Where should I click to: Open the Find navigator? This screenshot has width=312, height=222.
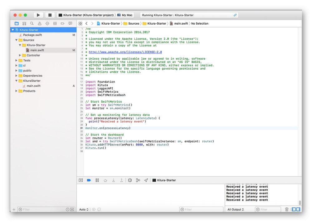32,23
